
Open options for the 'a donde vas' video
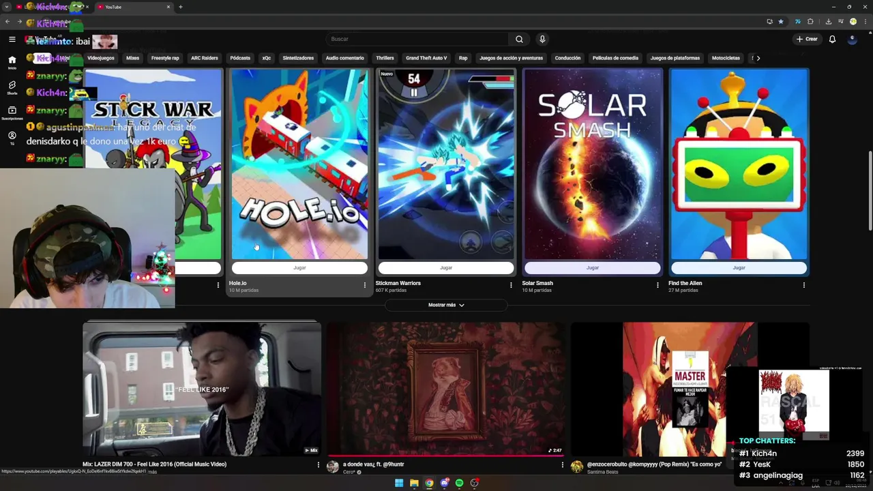[x=562, y=465]
